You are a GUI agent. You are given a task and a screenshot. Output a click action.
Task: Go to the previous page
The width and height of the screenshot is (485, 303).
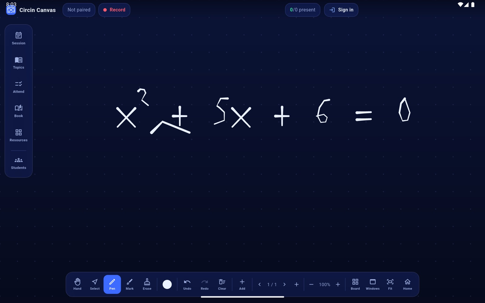tap(259, 284)
